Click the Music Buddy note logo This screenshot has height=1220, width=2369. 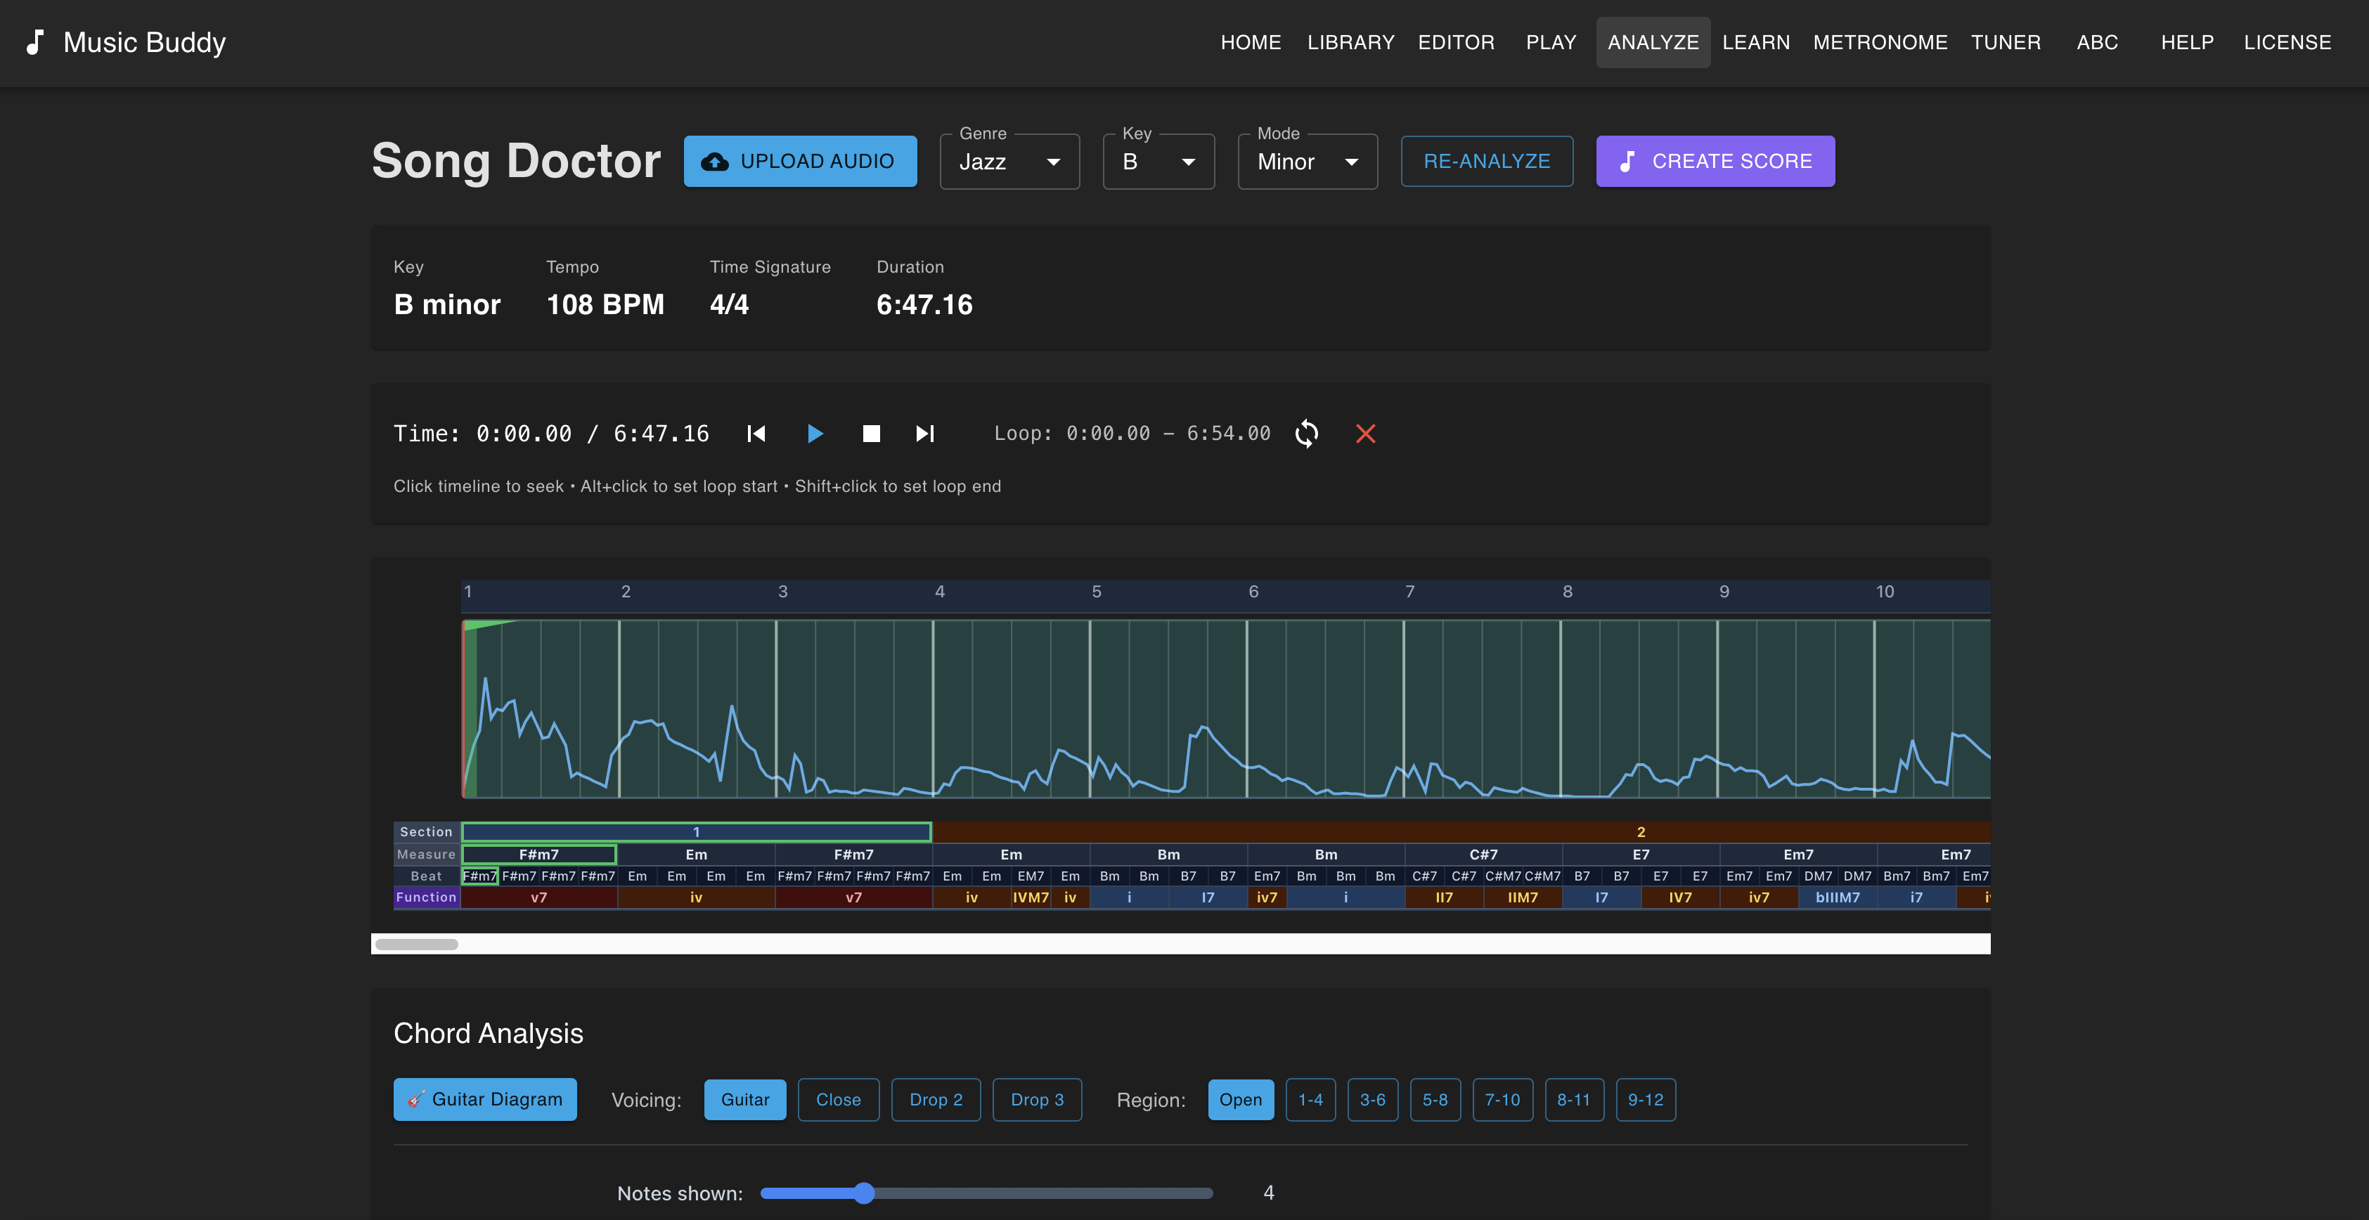tap(35, 42)
